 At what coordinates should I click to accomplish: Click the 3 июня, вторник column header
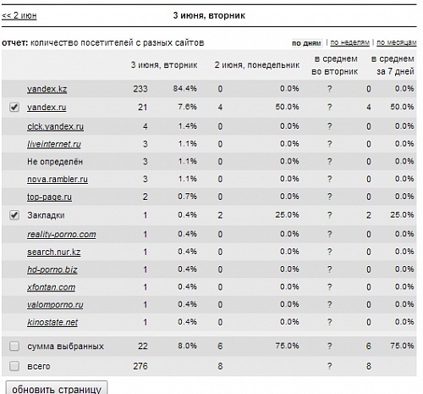pos(164,65)
